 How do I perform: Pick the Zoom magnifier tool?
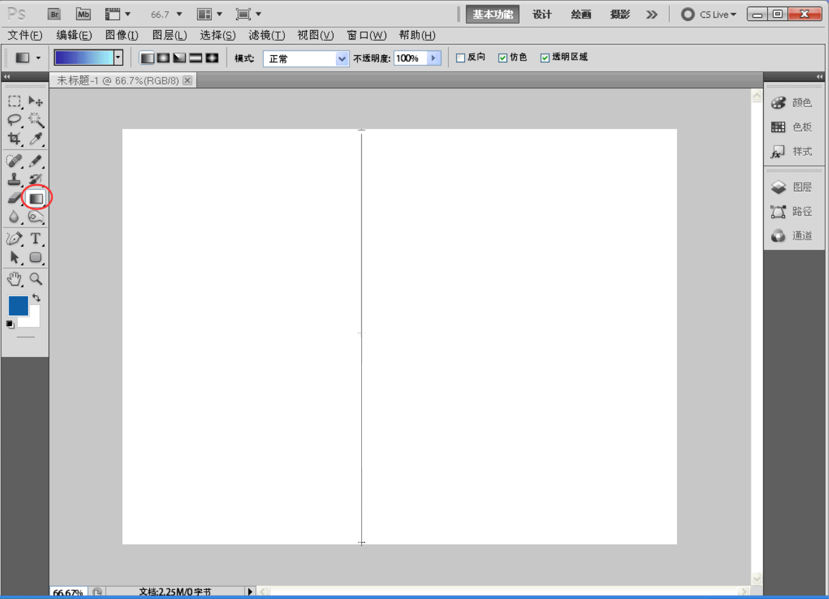pyautogui.click(x=36, y=279)
